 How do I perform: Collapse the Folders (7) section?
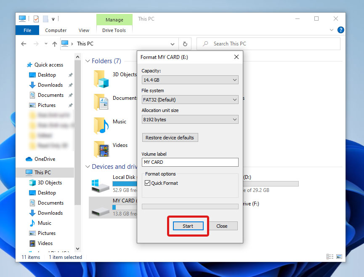tap(88, 61)
